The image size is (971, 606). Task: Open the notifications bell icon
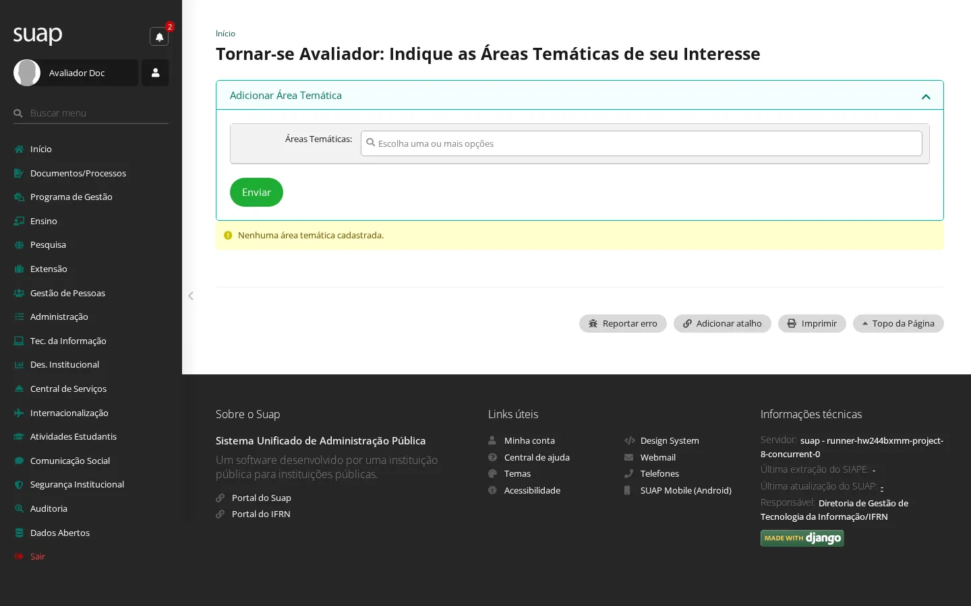(159, 36)
